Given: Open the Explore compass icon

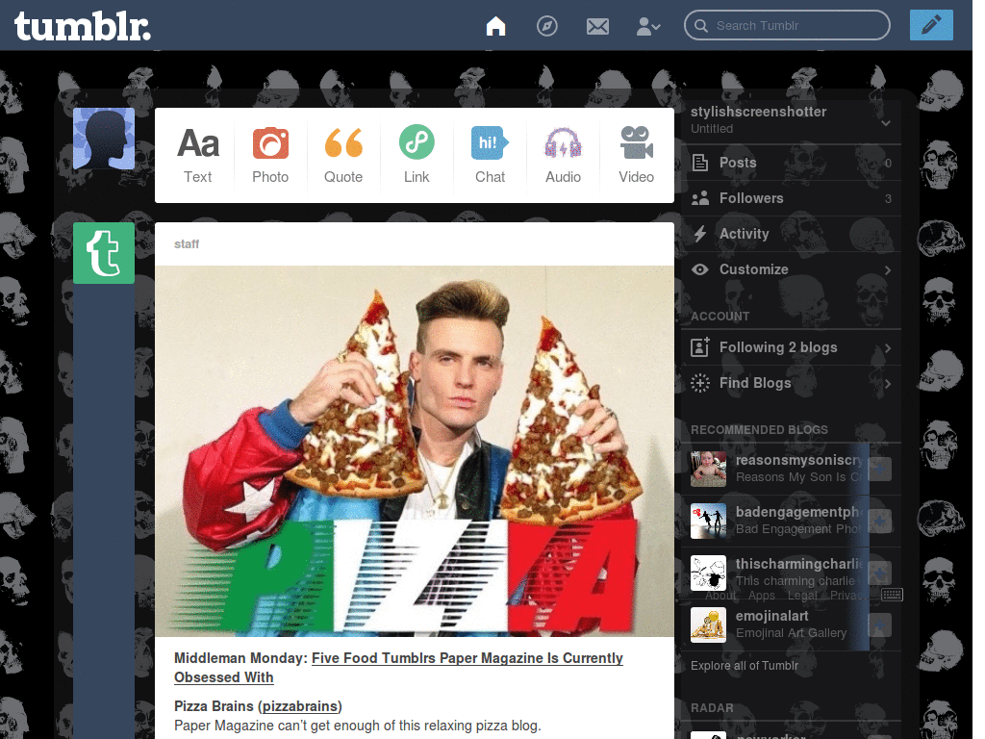Looking at the screenshot, I should [546, 26].
